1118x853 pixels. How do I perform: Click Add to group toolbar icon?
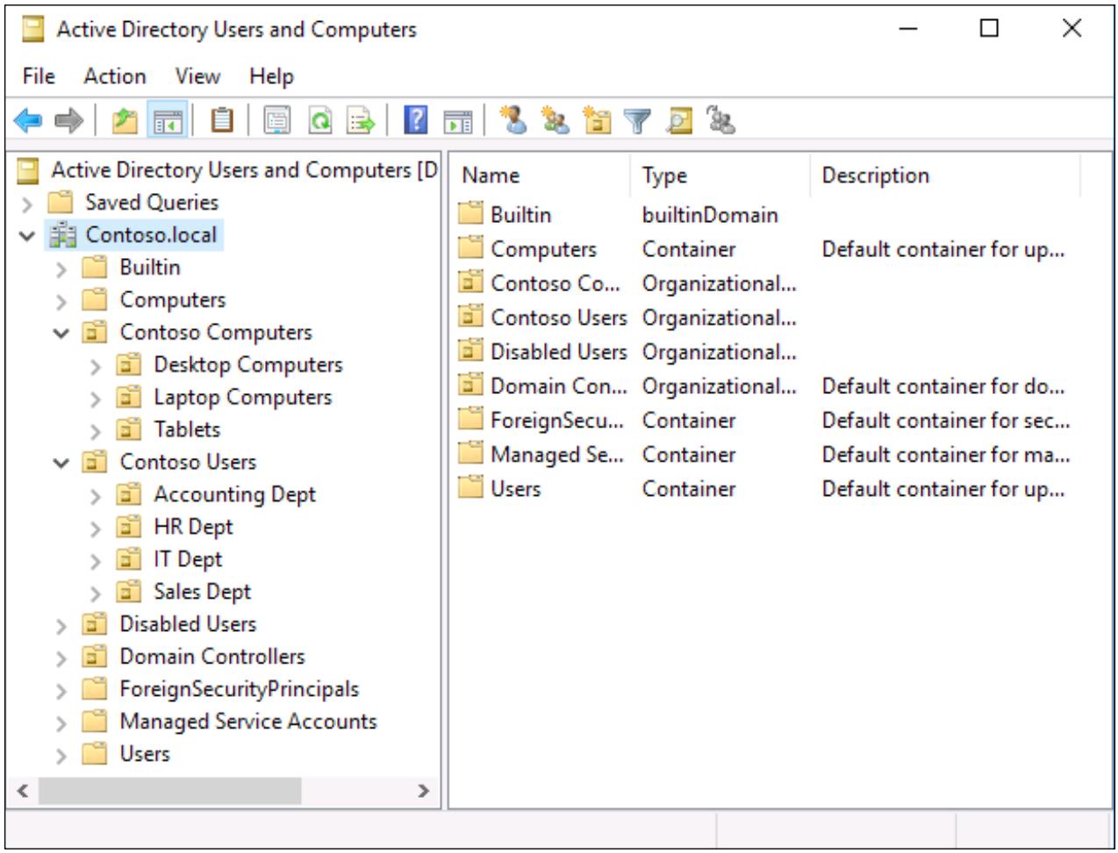pos(721,120)
